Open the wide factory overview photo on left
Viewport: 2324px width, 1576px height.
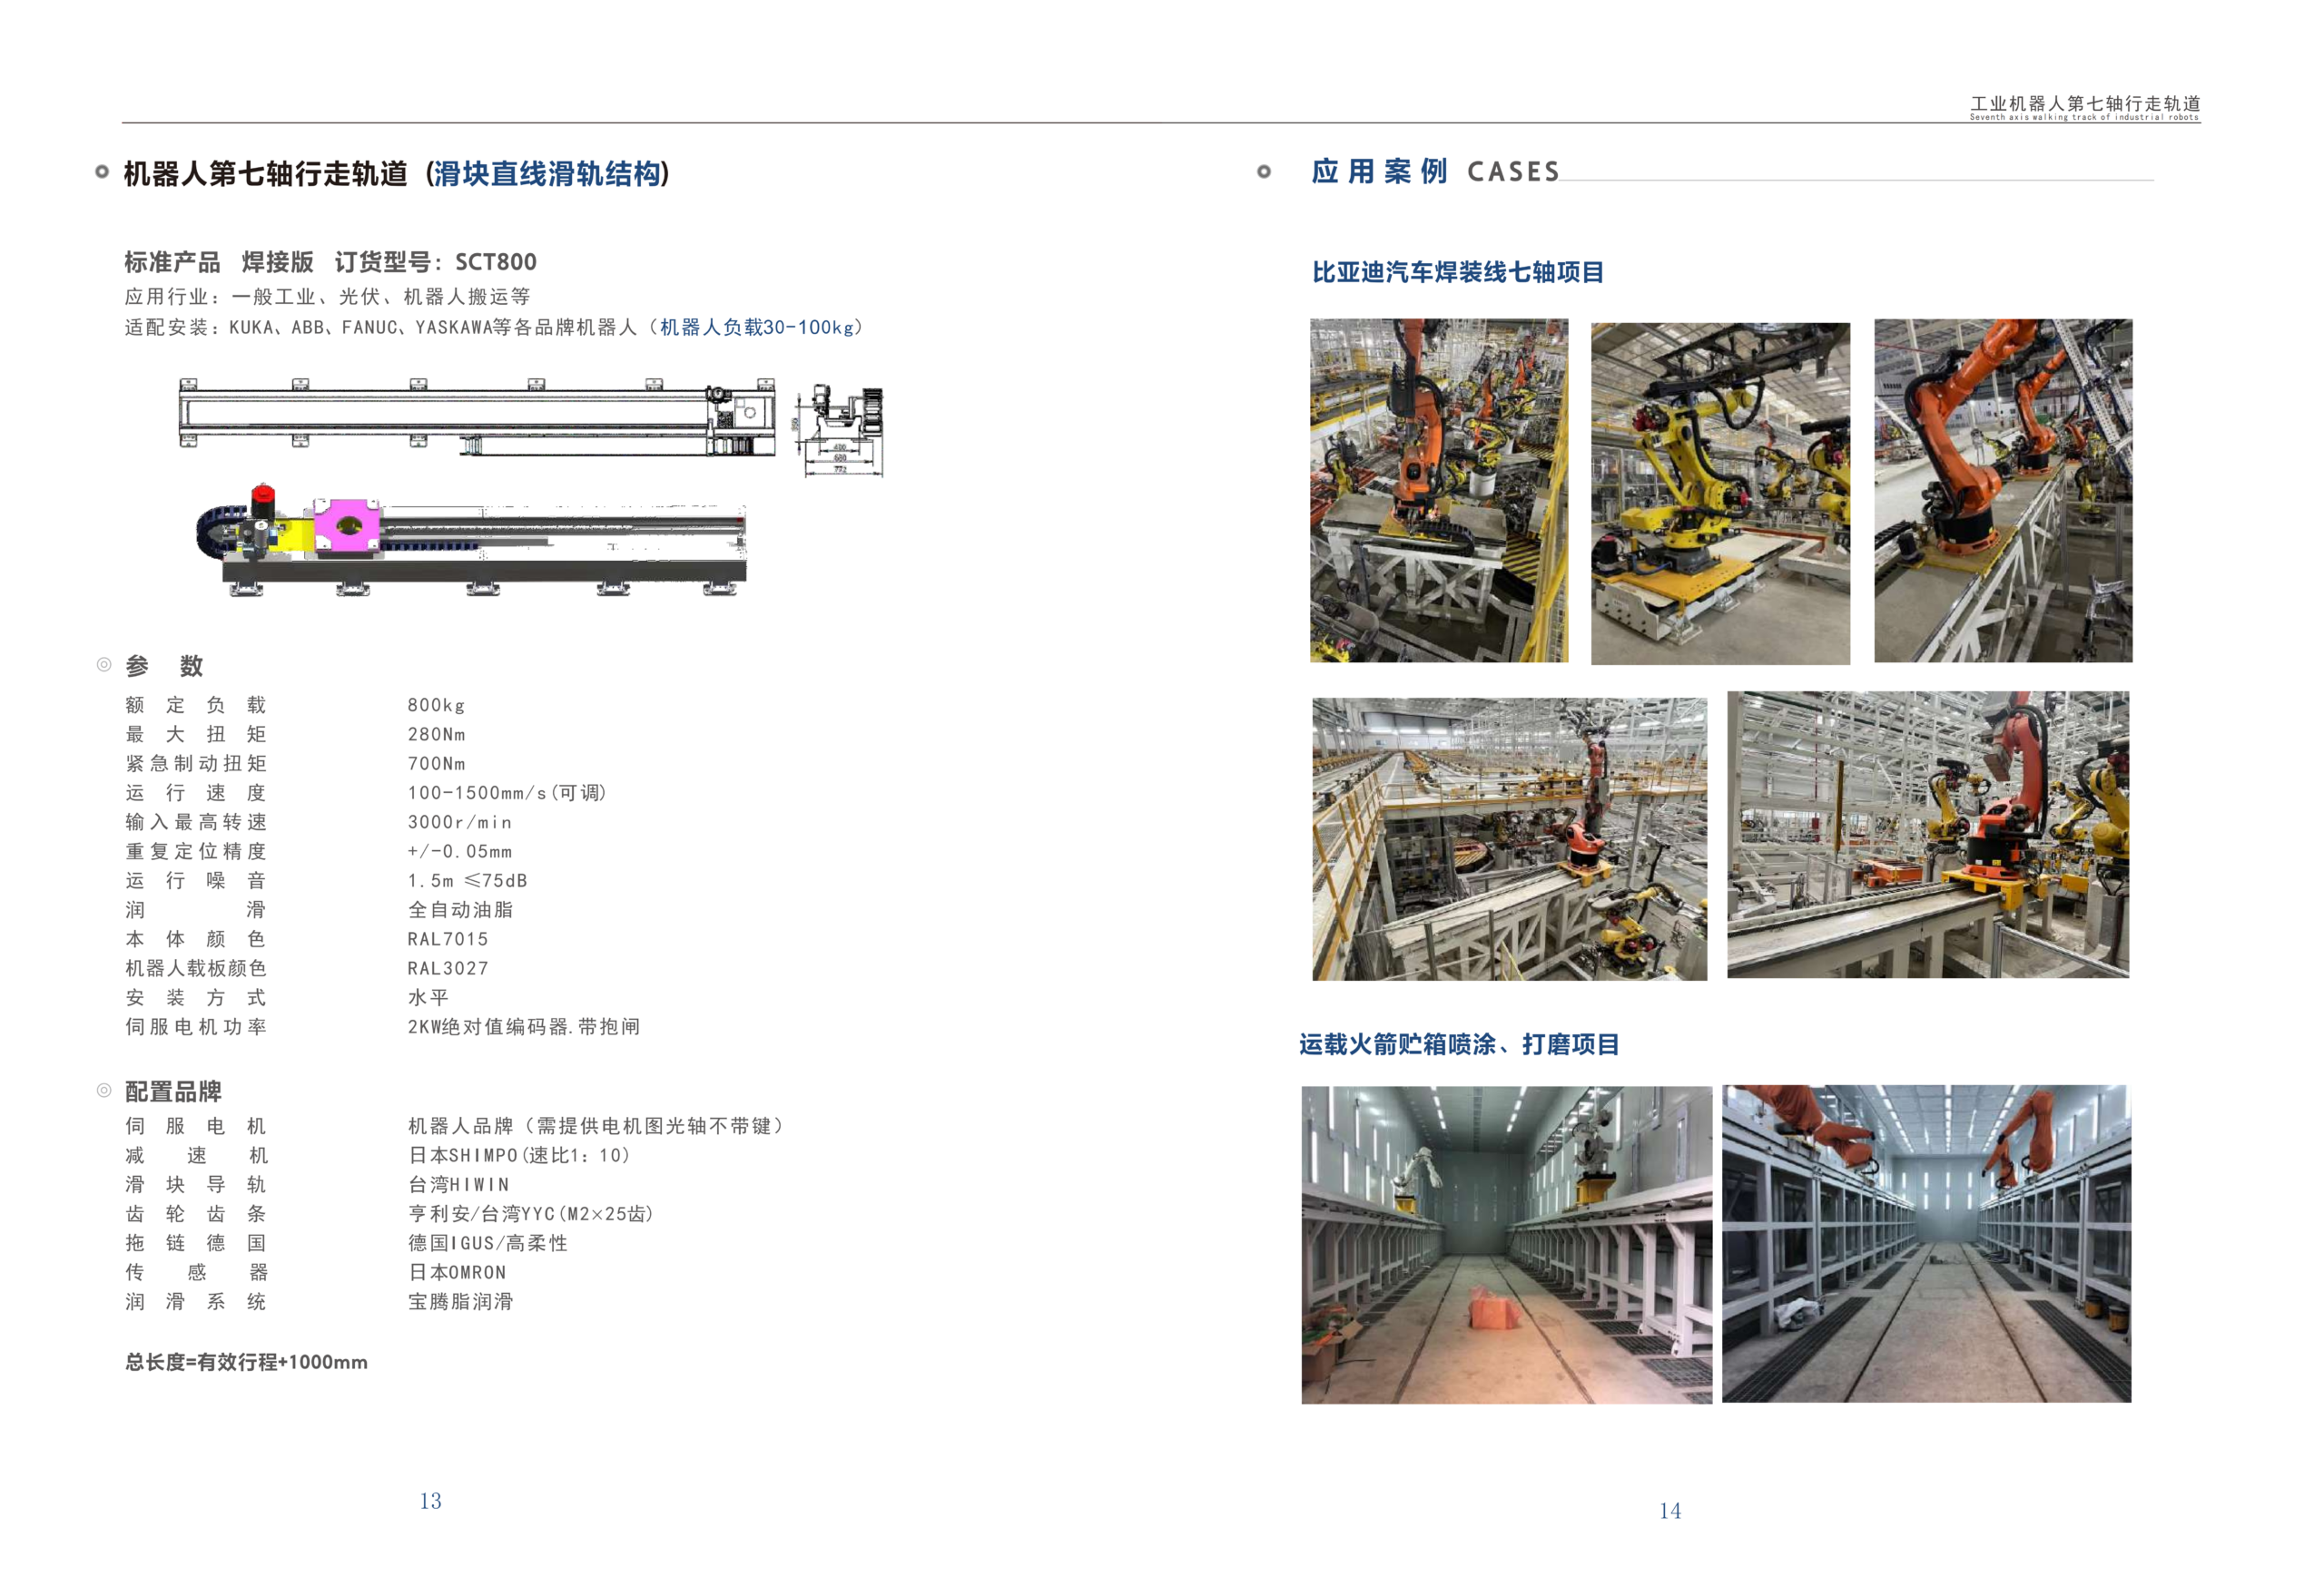point(1508,838)
